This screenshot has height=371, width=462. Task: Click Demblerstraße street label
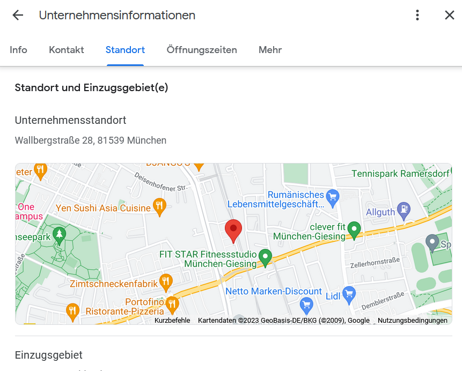(383, 301)
